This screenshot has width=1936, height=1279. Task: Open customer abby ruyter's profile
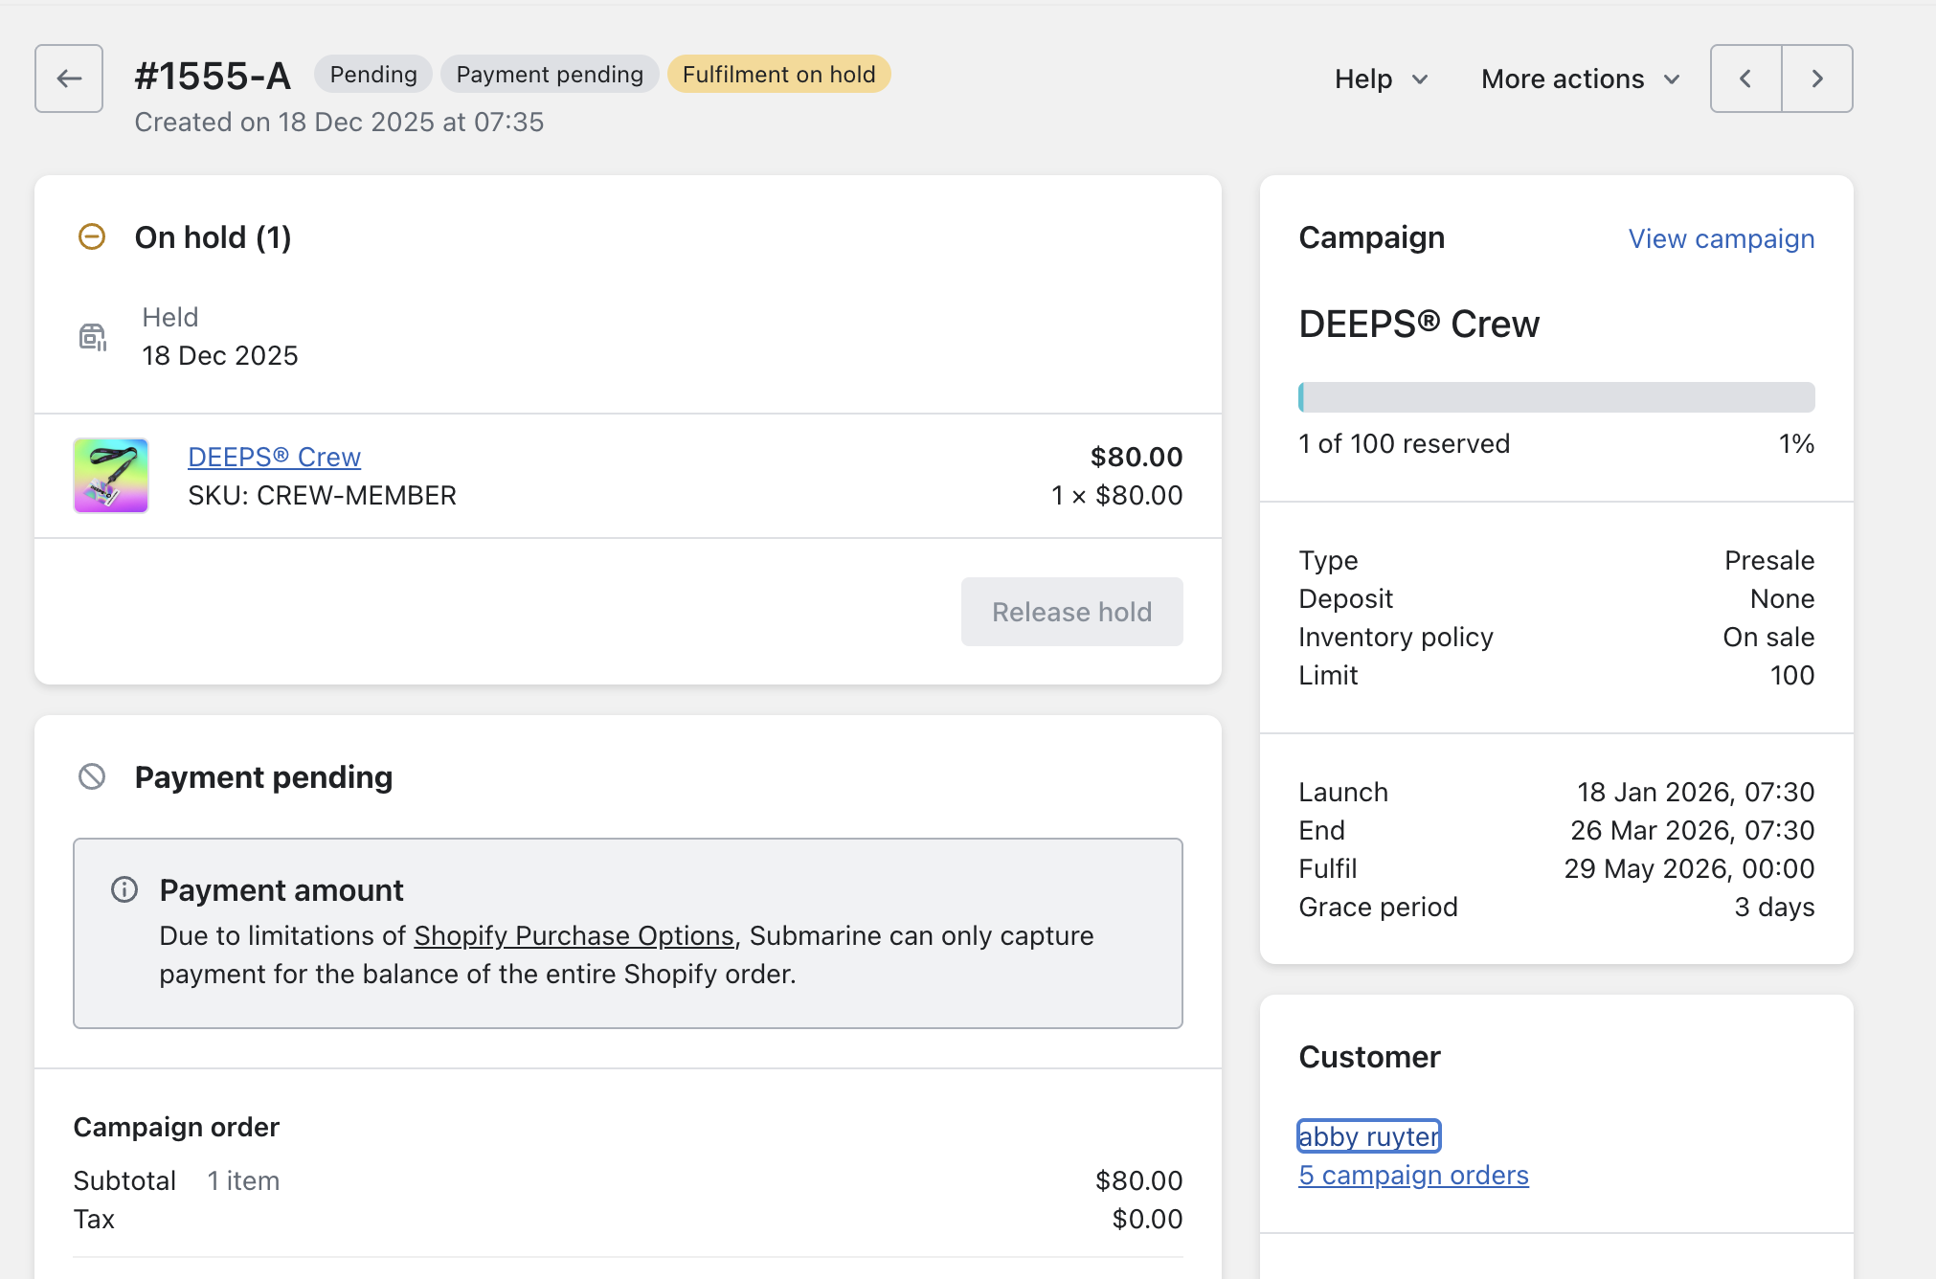pos(1368,1136)
